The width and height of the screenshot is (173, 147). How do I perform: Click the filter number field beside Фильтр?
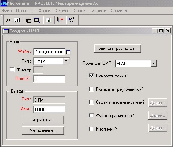(x=38, y=70)
